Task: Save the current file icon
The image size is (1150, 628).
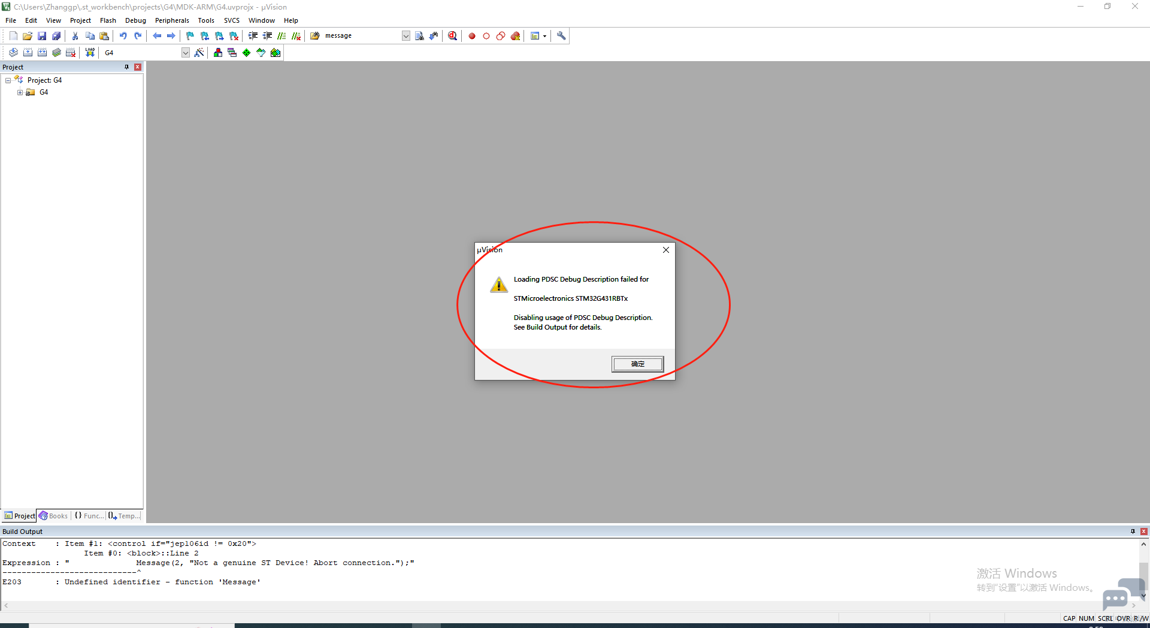Action: click(x=42, y=36)
